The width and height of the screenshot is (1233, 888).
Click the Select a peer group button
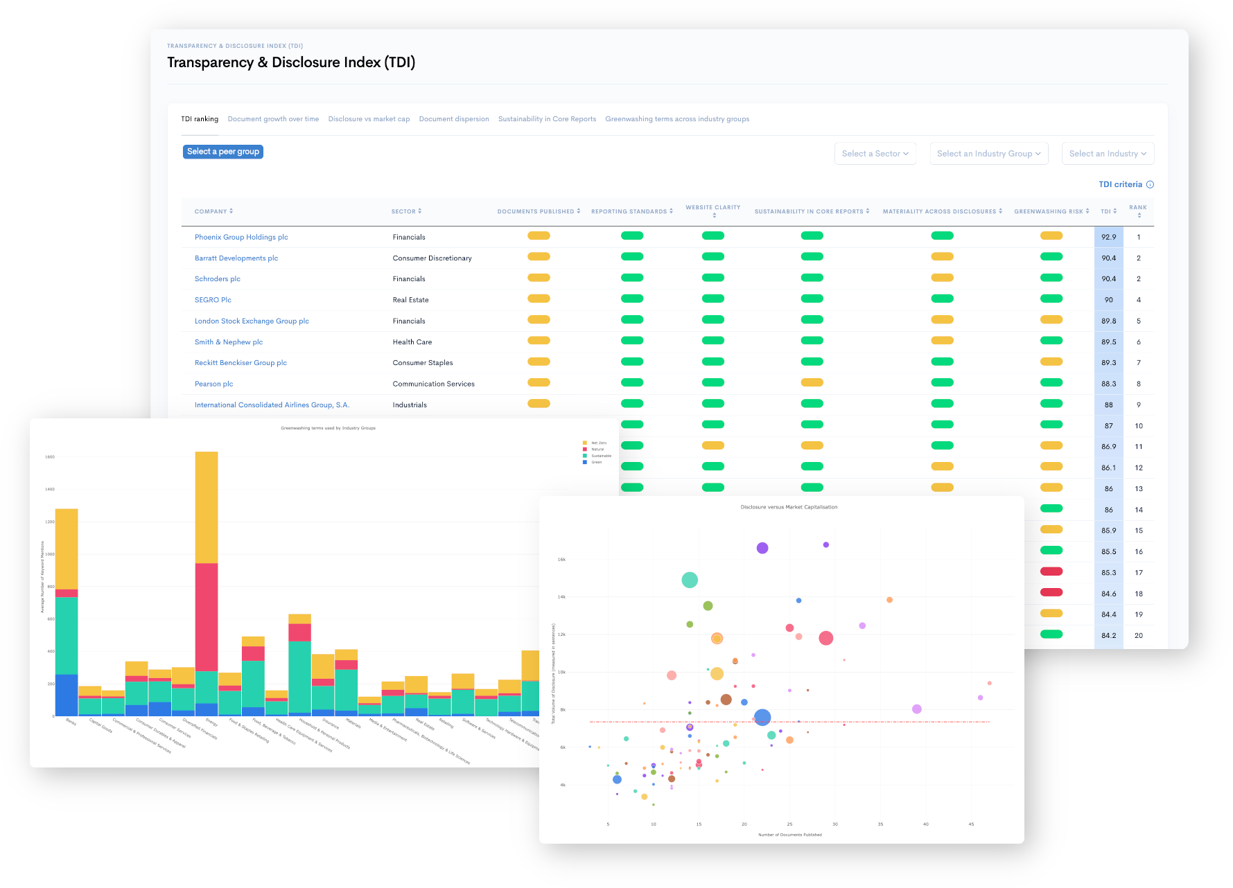coord(223,152)
